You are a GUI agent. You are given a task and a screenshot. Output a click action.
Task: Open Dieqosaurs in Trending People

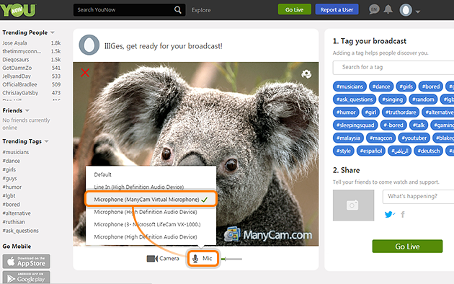click(16, 60)
